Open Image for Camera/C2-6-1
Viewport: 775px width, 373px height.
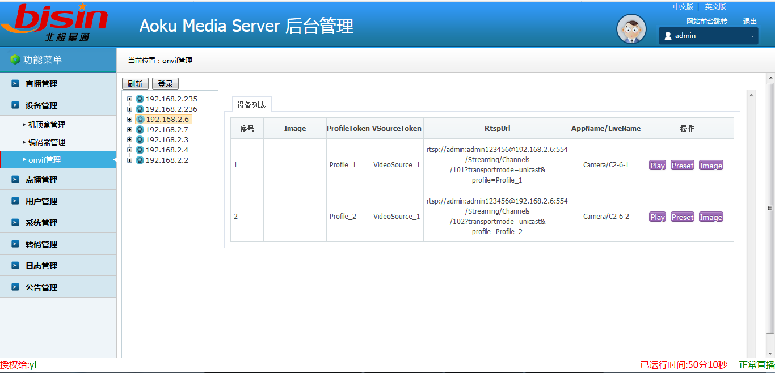711,166
